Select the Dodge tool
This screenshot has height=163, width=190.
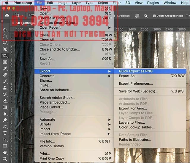pyautogui.click(x=5, y=120)
